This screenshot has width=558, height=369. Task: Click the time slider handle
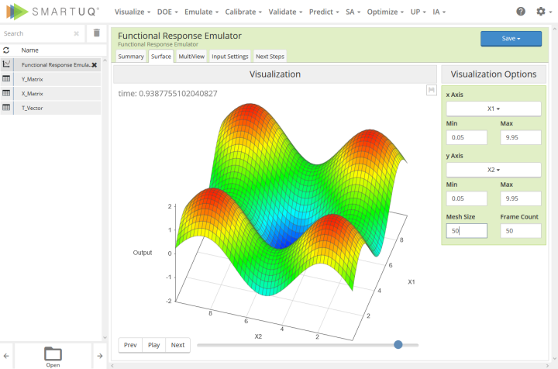click(x=398, y=345)
